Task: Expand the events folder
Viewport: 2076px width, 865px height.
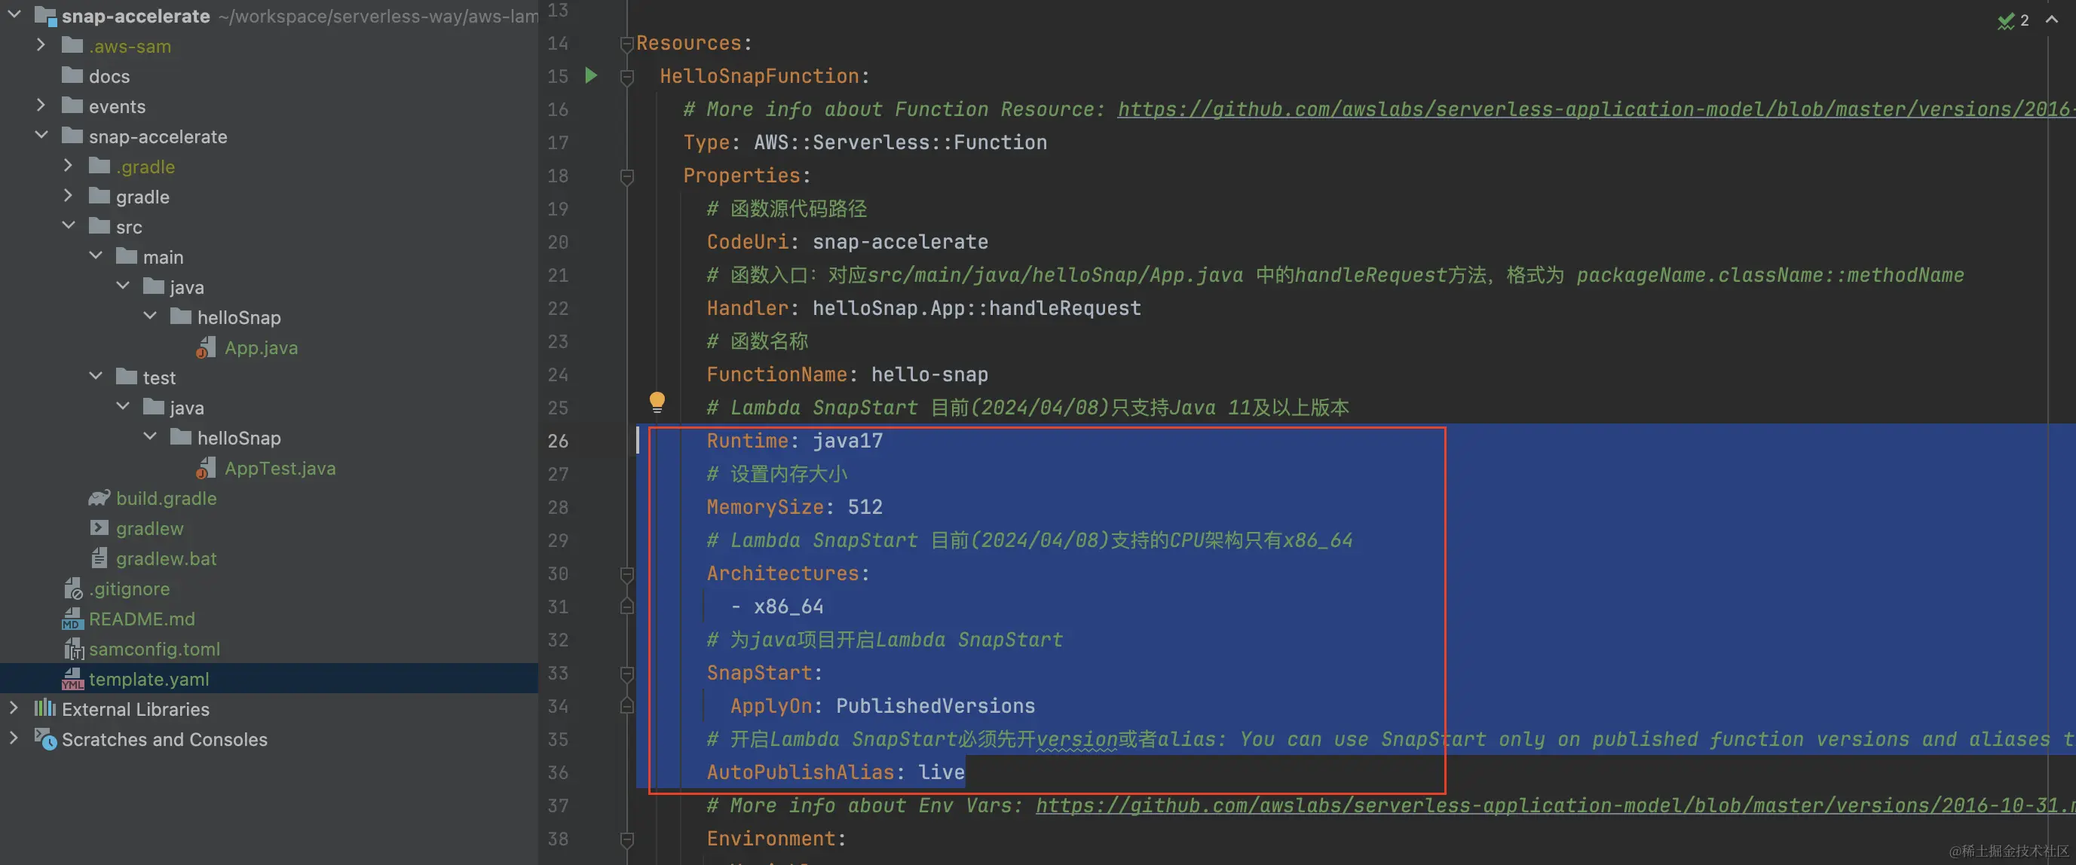Action: (40, 105)
